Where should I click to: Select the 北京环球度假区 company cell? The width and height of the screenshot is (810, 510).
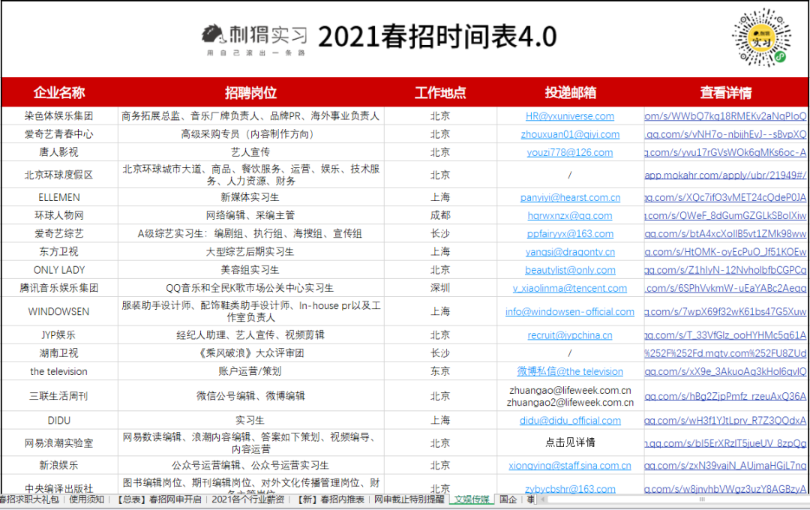click(x=59, y=175)
